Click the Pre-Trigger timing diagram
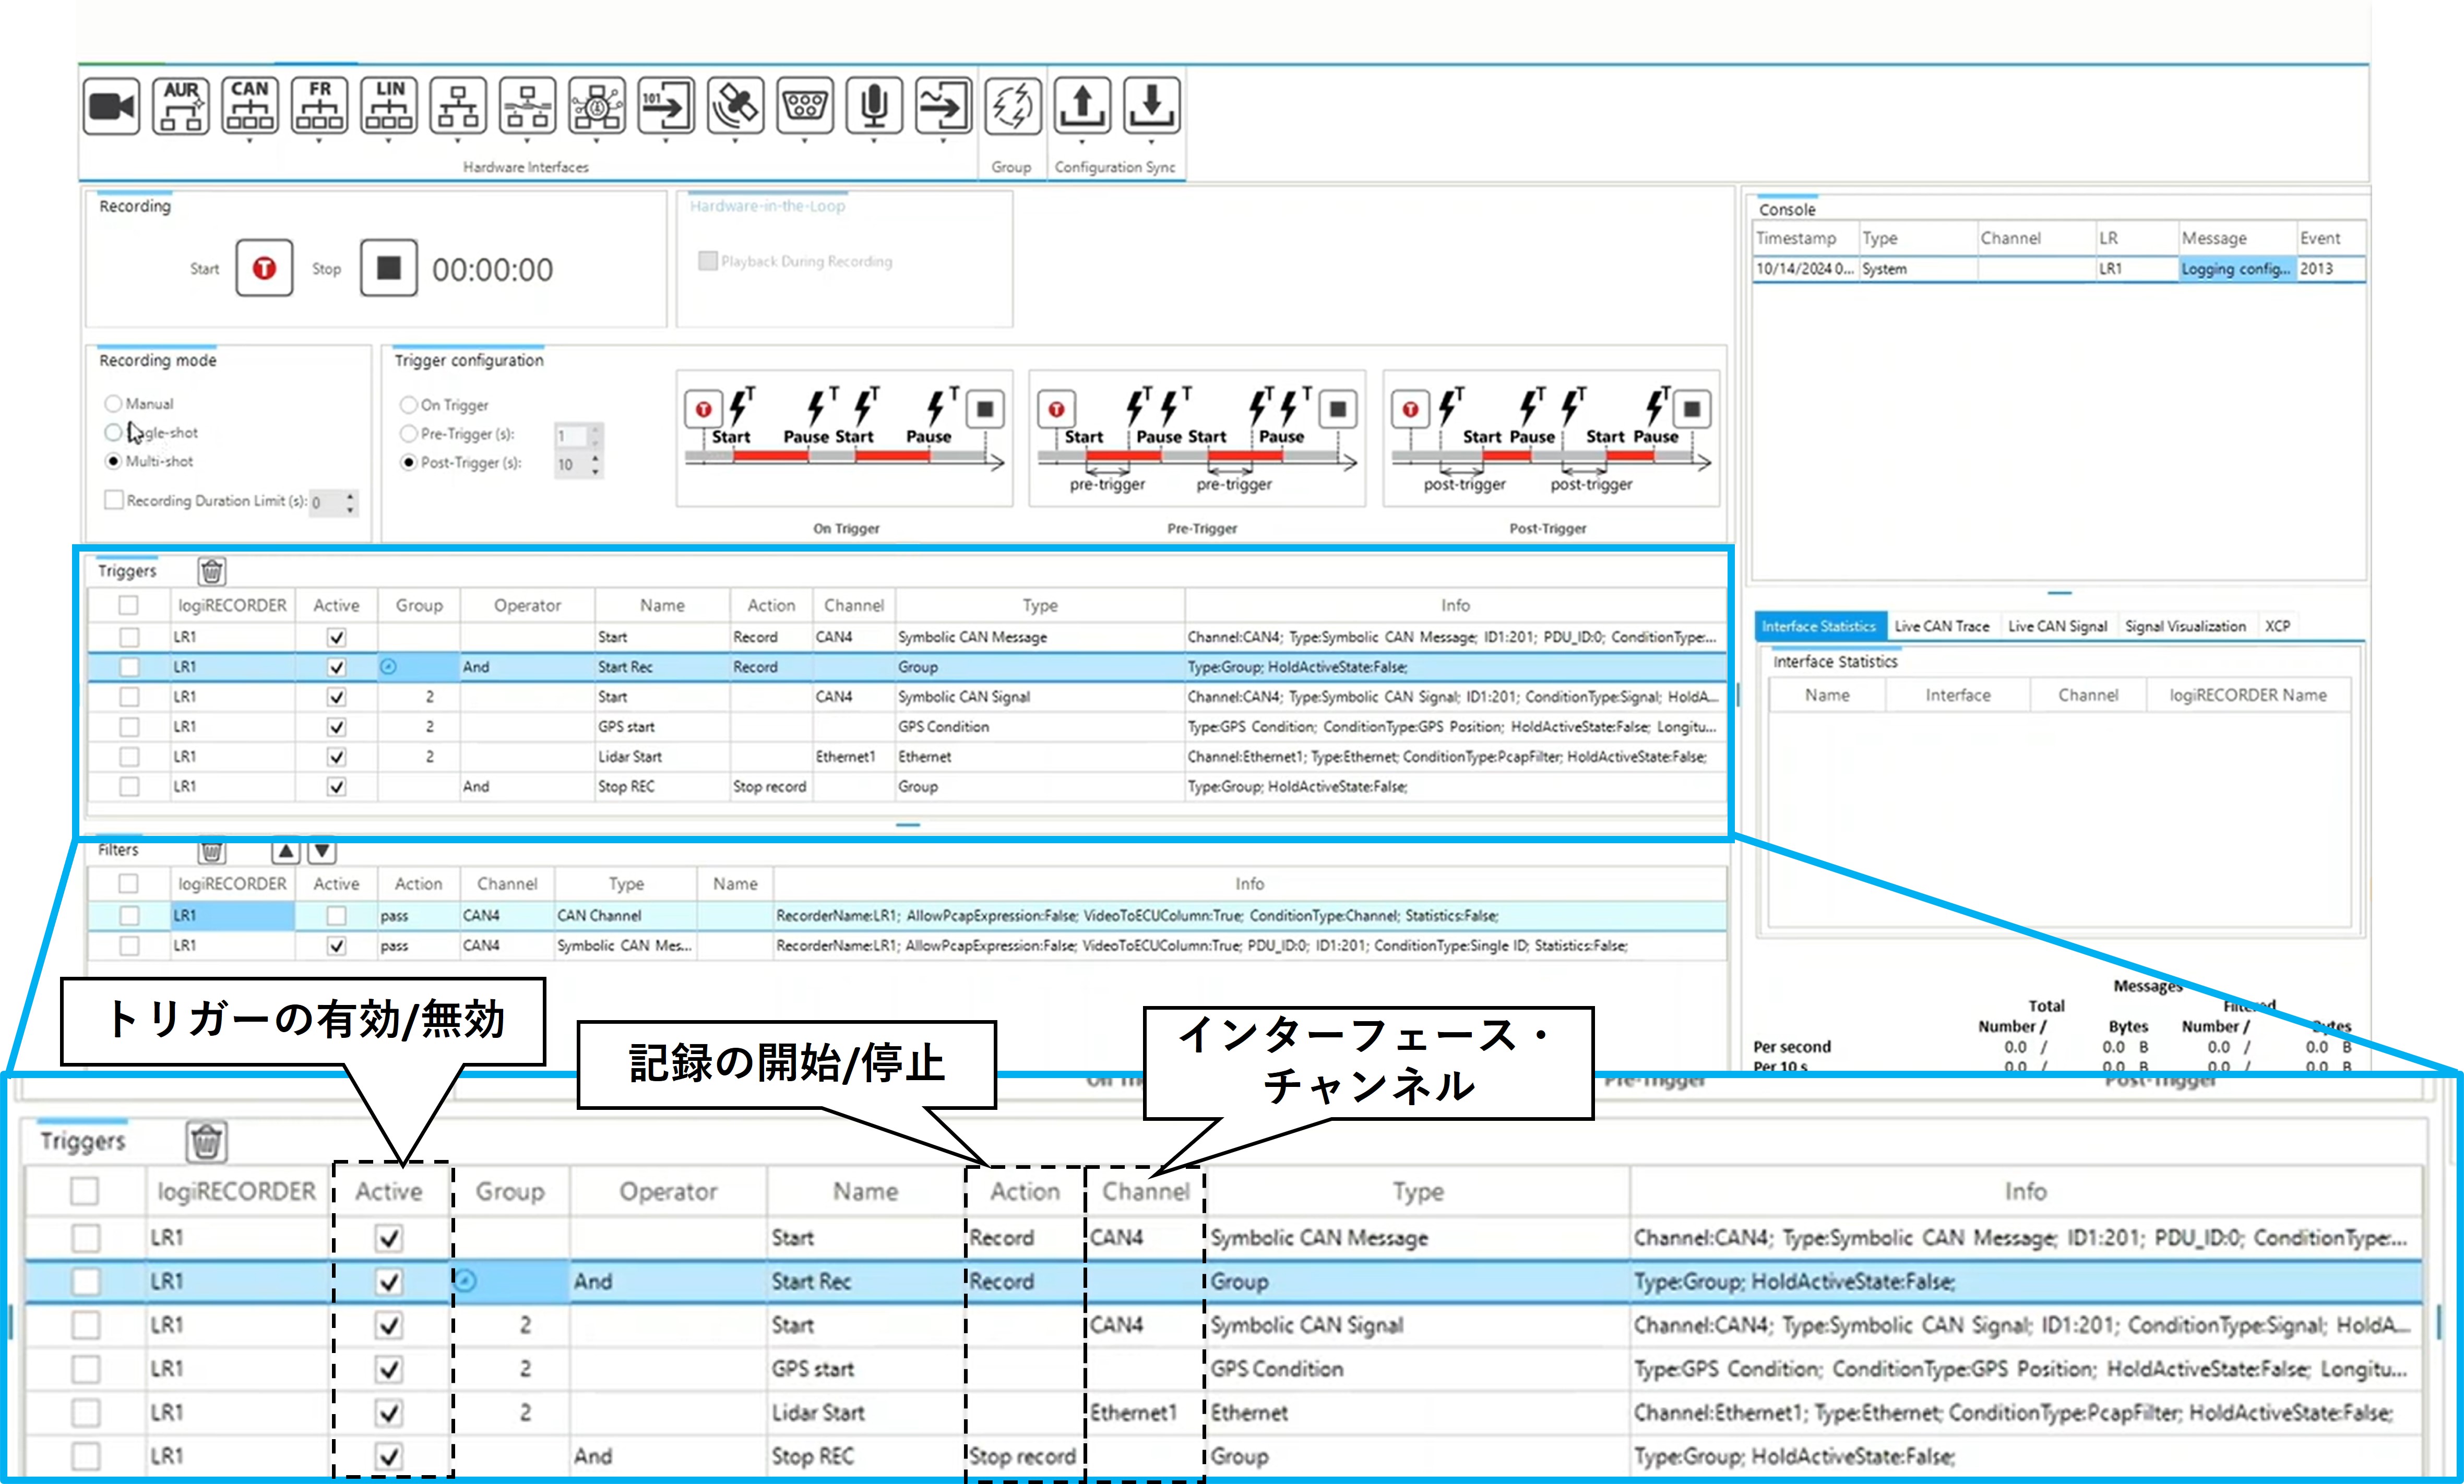The height and width of the screenshot is (1484, 2464). (1197, 439)
